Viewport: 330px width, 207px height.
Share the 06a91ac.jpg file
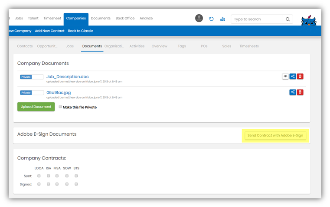click(293, 92)
